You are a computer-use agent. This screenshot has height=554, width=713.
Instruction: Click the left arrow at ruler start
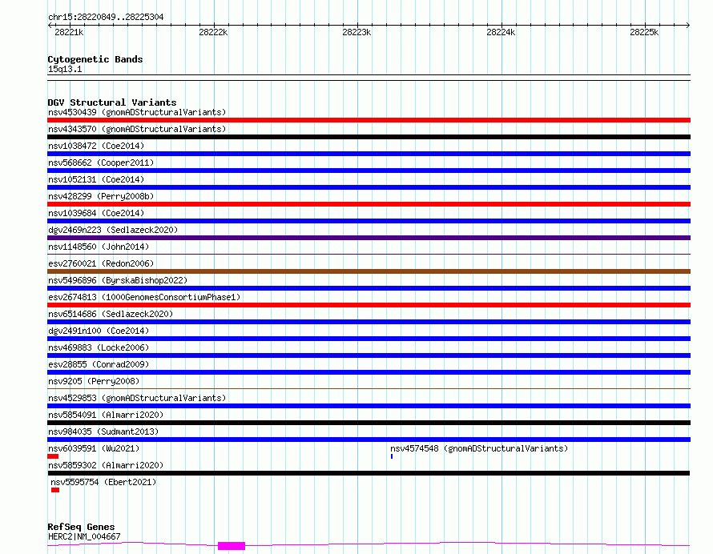click(x=50, y=25)
